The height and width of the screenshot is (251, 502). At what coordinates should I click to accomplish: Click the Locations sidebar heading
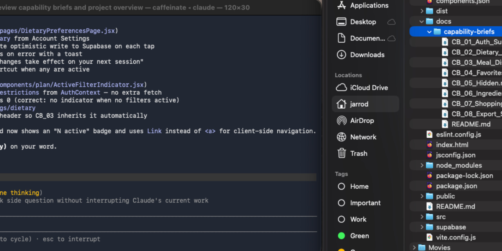tap(348, 75)
